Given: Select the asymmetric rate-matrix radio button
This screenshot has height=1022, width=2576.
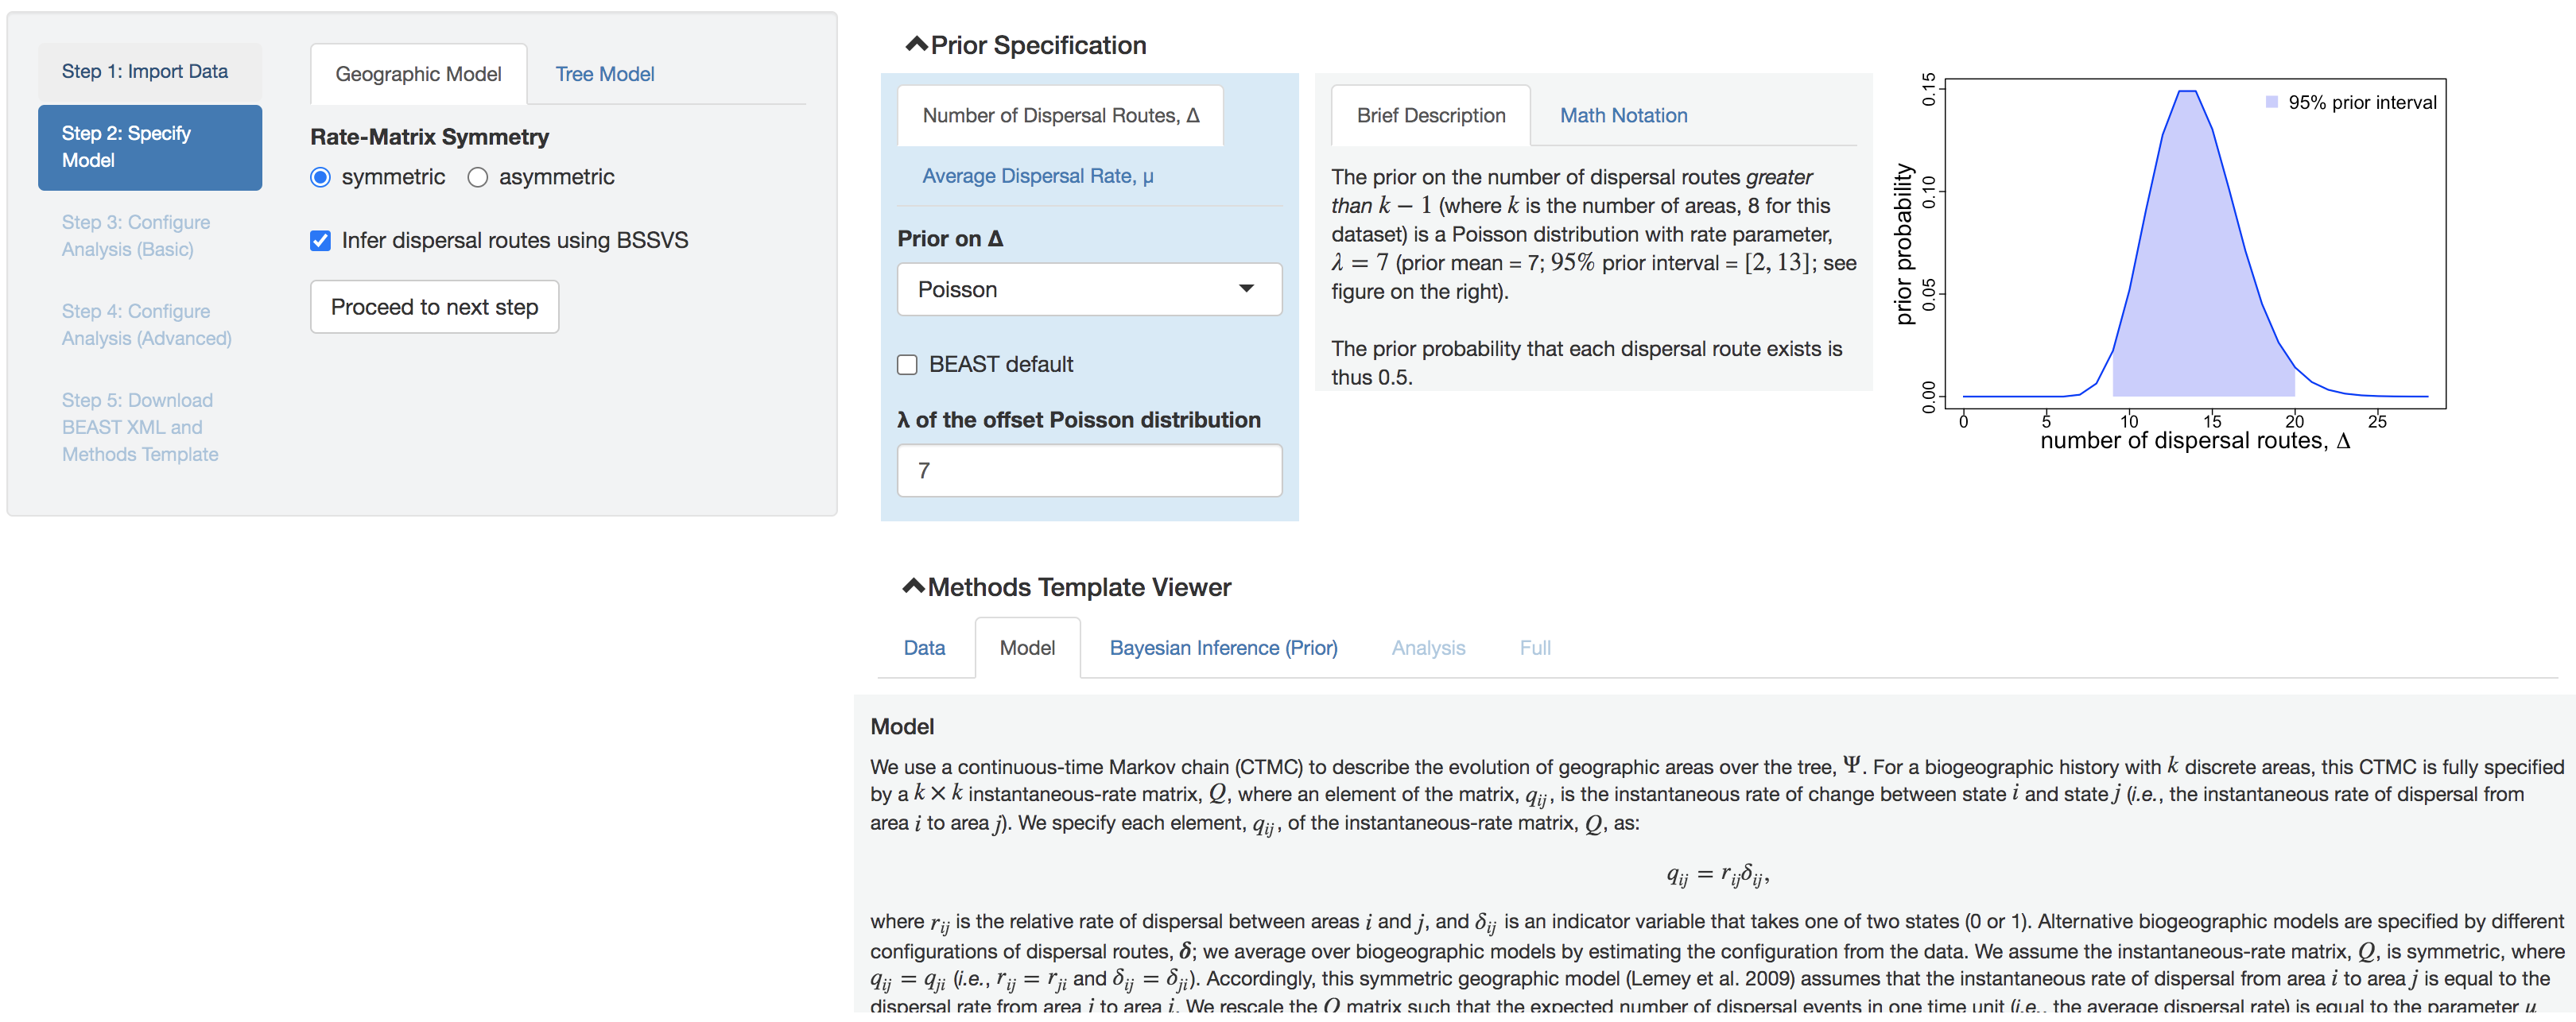Looking at the screenshot, I should pos(478,178).
